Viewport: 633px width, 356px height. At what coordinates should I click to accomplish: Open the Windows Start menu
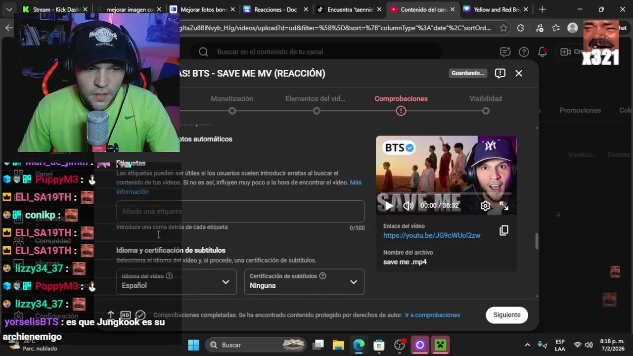click(x=193, y=345)
